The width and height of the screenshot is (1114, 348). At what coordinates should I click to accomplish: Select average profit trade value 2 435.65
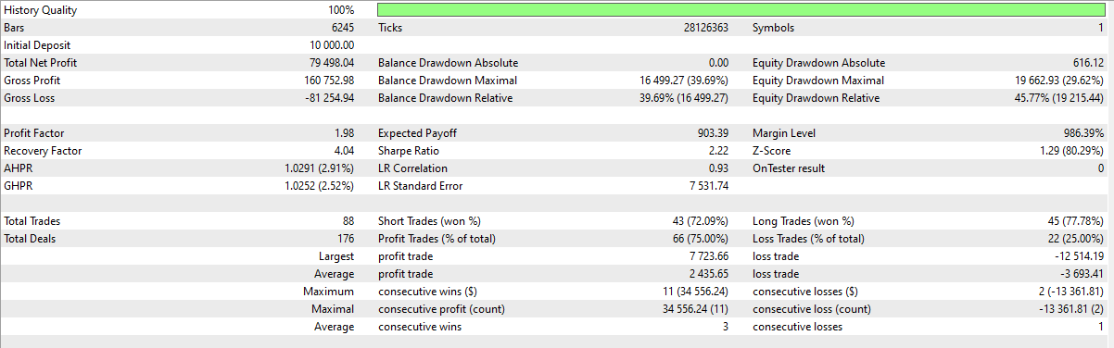point(710,274)
